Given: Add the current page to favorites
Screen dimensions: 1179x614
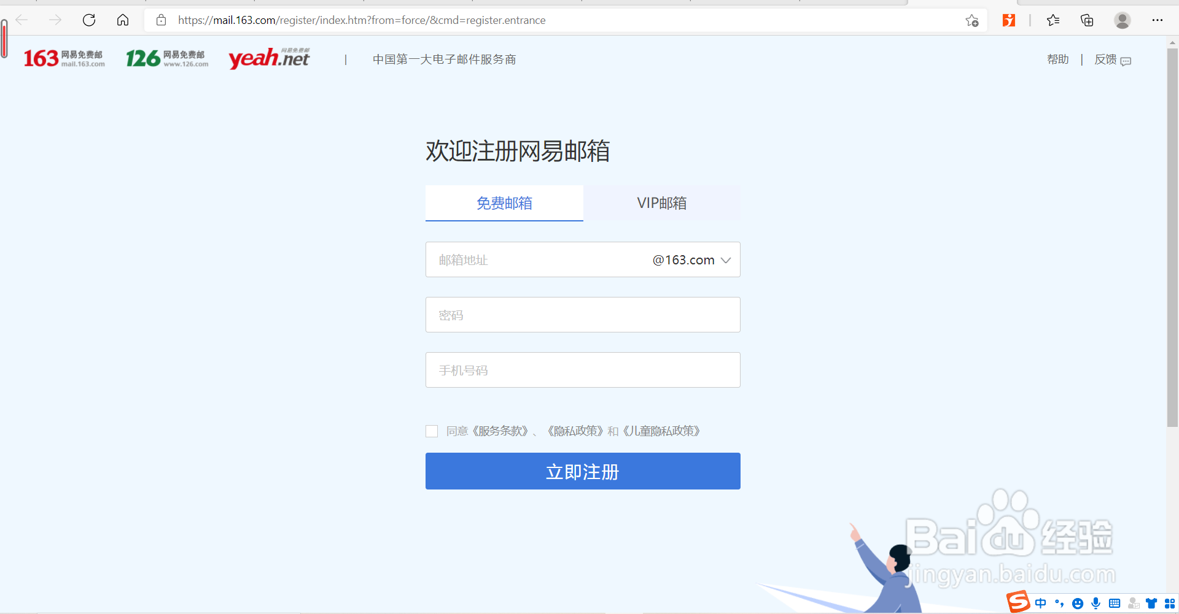Looking at the screenshot, I should (x=972, y=20).
